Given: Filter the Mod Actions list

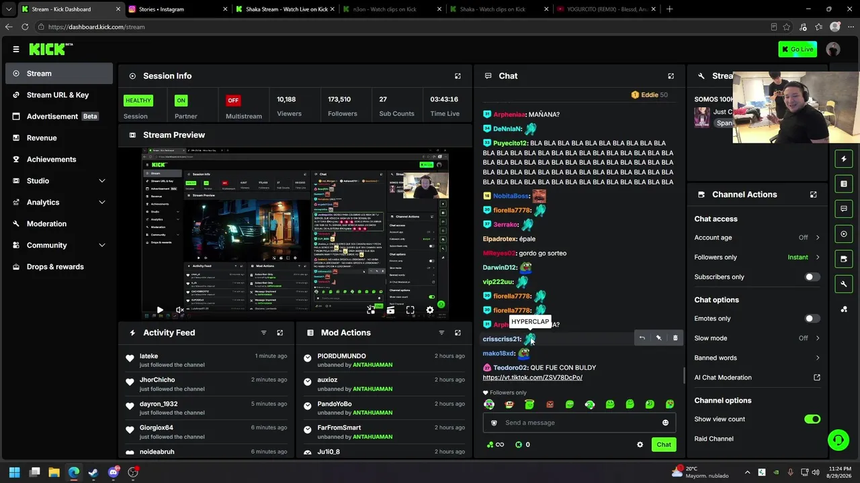Looking at the screenshot, I should click(441, 333).
